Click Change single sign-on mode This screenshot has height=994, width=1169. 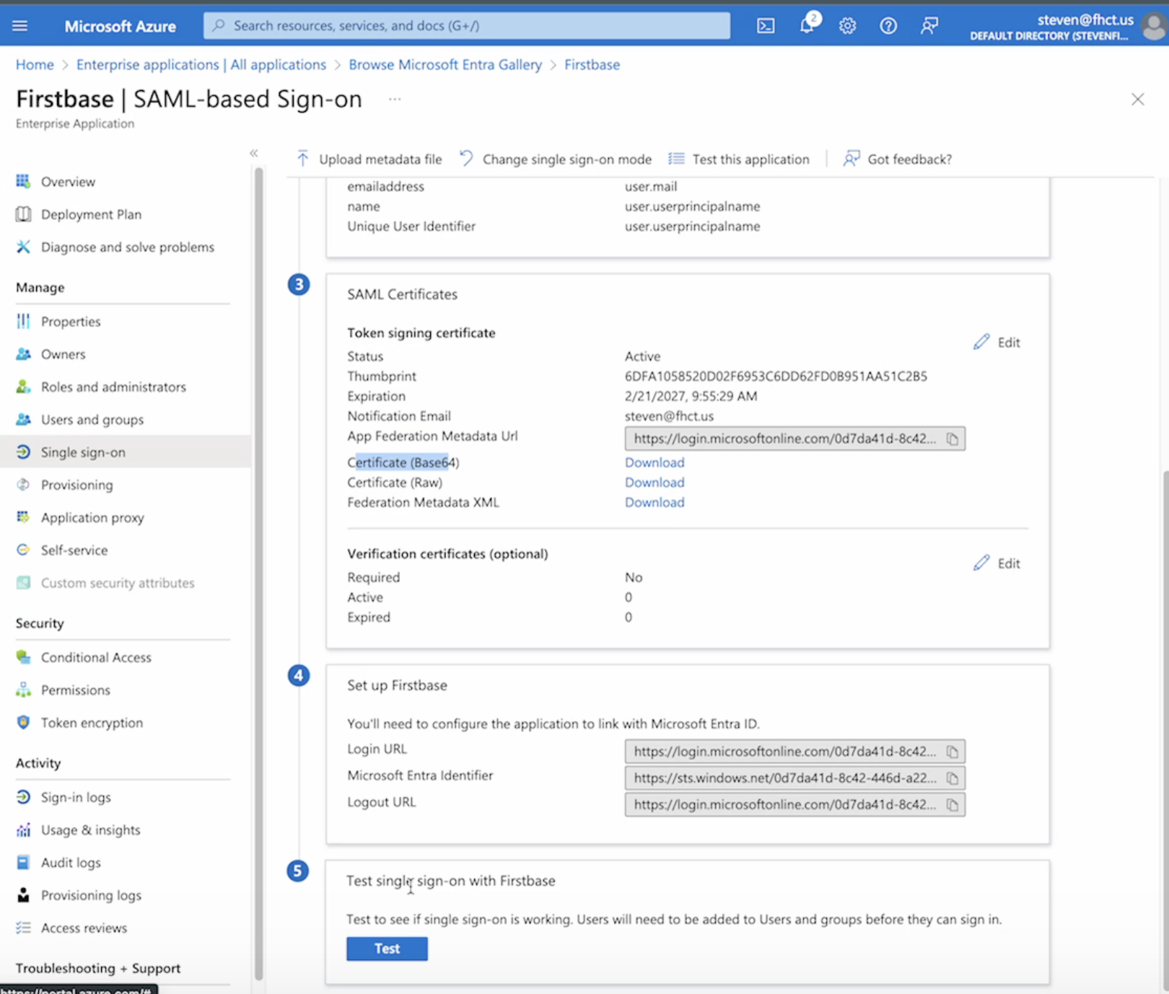556,159
